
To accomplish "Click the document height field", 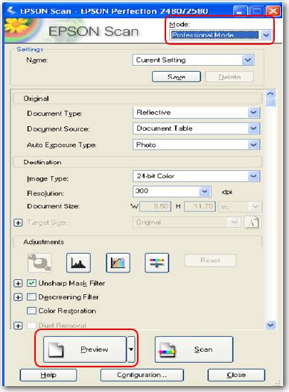I will pyautogui.click(x=200, y=207).
